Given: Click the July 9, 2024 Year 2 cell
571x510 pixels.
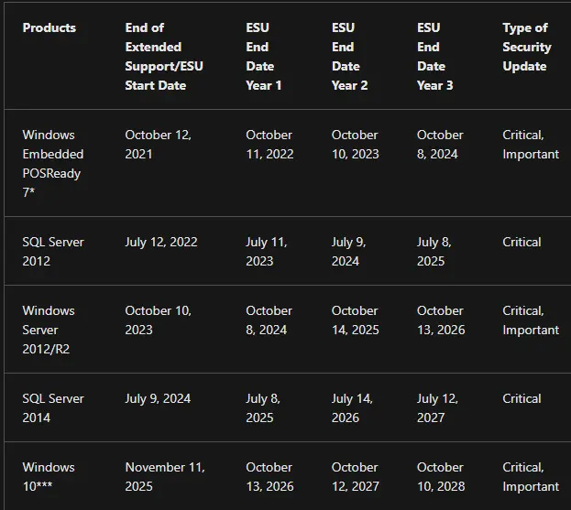Looking at the screenshot, I should point(349,252).
